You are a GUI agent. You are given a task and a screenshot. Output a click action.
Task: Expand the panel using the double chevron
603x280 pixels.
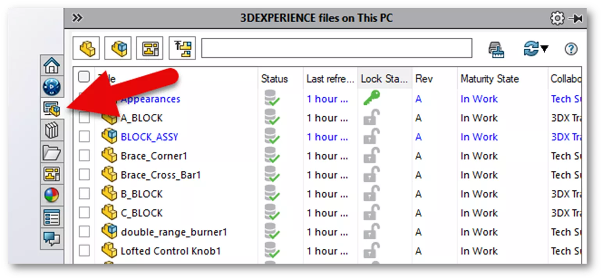click(78, 18)
